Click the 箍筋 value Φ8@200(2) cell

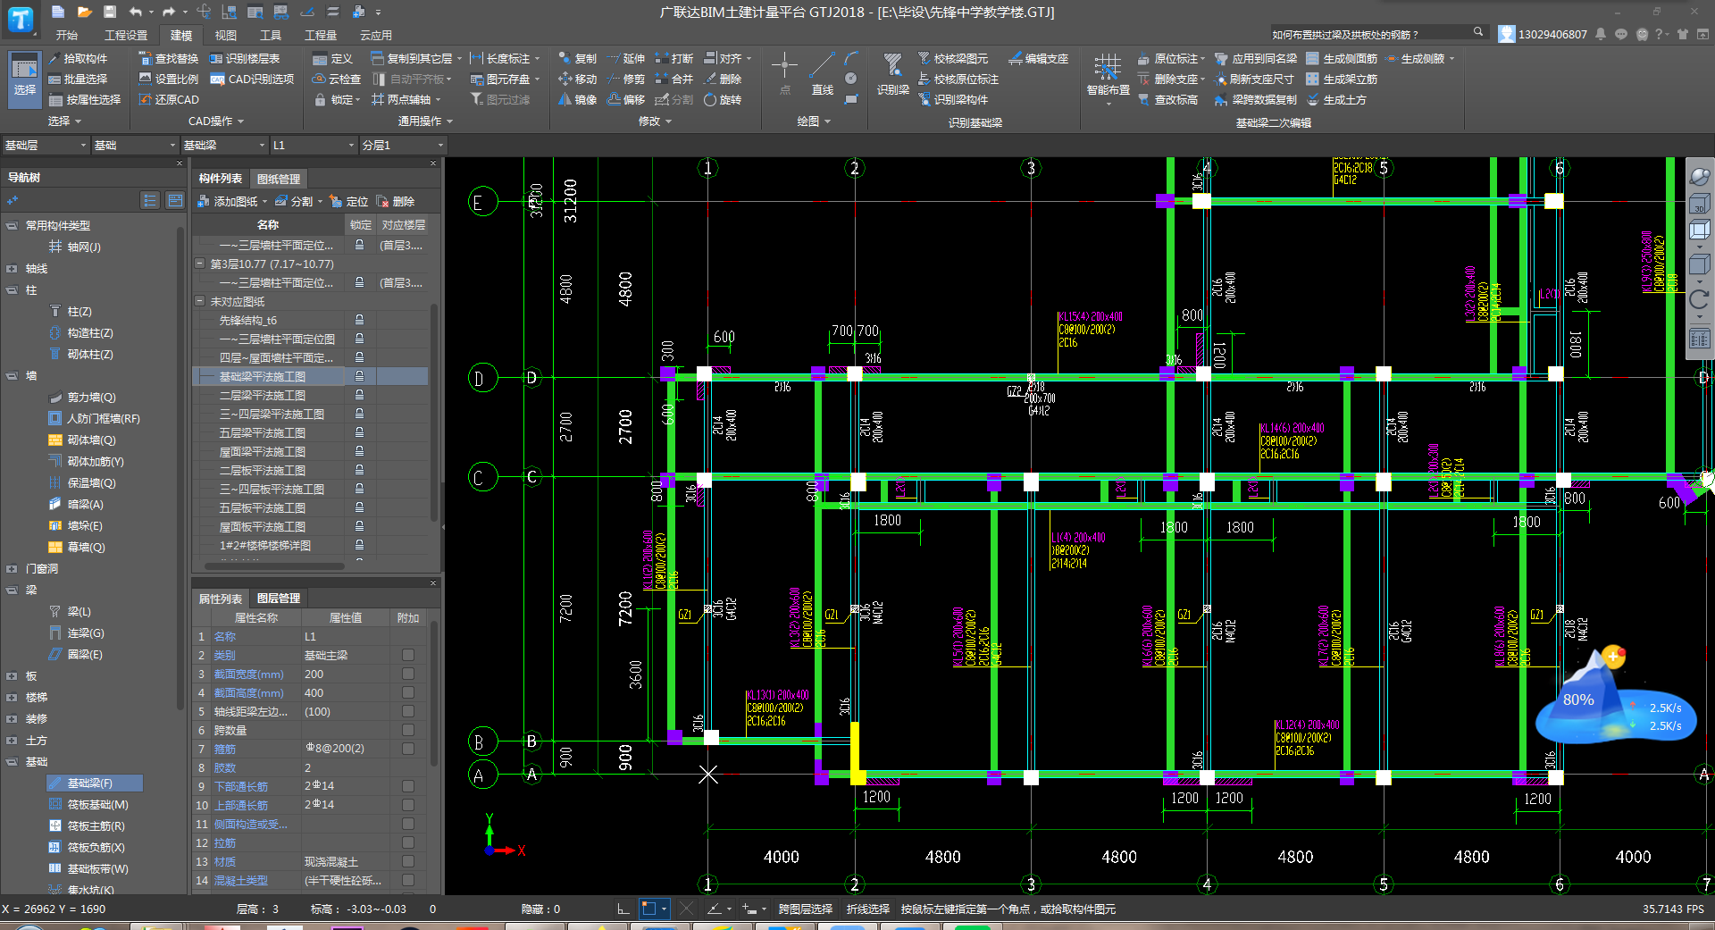tap(345, 749)
